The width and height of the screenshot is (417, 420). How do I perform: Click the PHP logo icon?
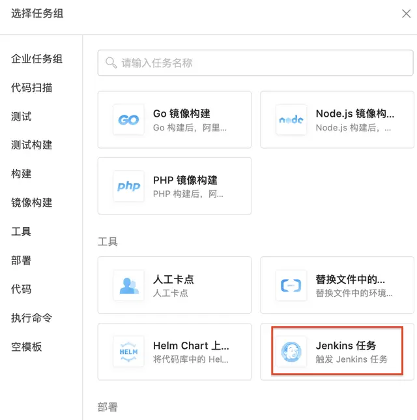(128, 186)
